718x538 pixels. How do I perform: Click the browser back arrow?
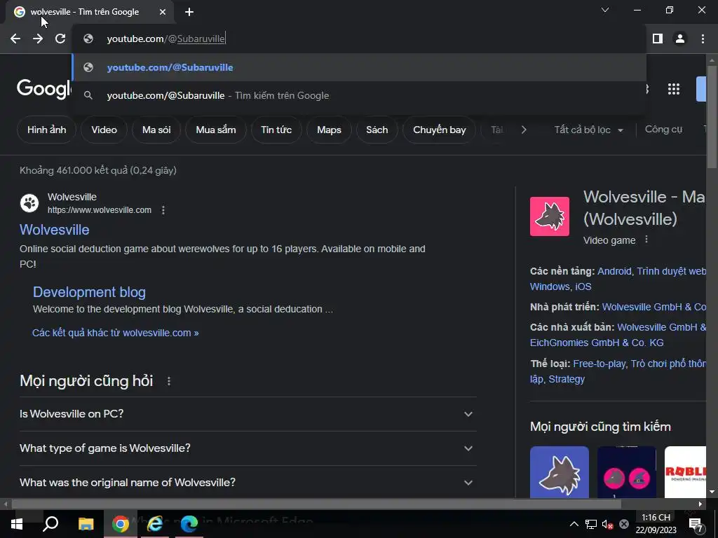click(15, 39)
